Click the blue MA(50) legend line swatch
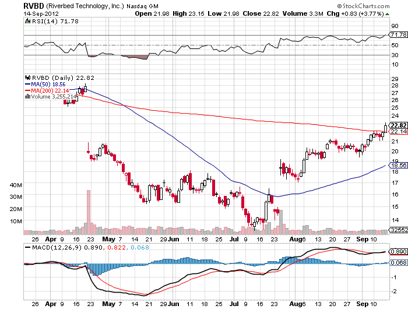 pyautogui.click(x=27, y=85)
